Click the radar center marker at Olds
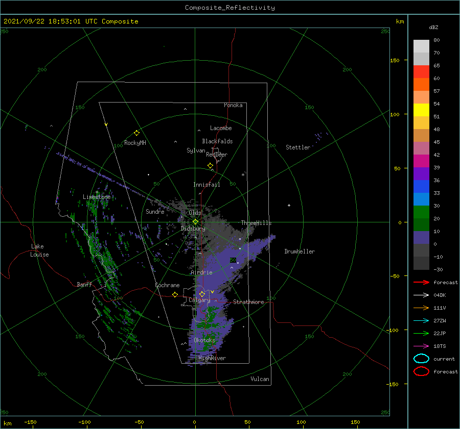Viewport: 460px width, 429px height. click(x=195, y=222)
